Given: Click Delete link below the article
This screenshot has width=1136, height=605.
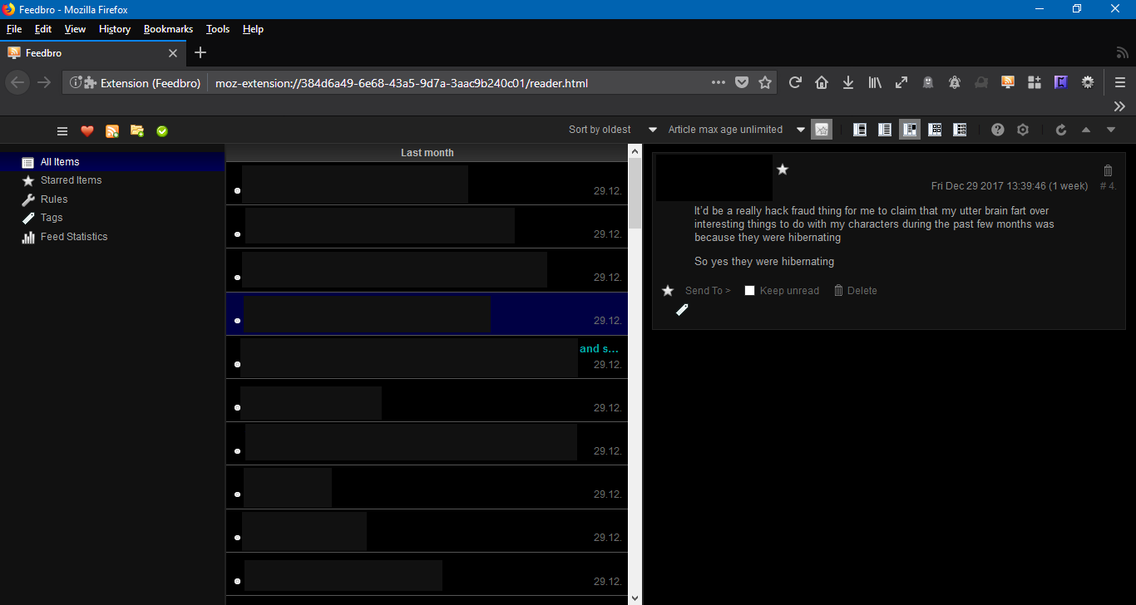Looking at the screenshot, I should (x=856, y=291).
